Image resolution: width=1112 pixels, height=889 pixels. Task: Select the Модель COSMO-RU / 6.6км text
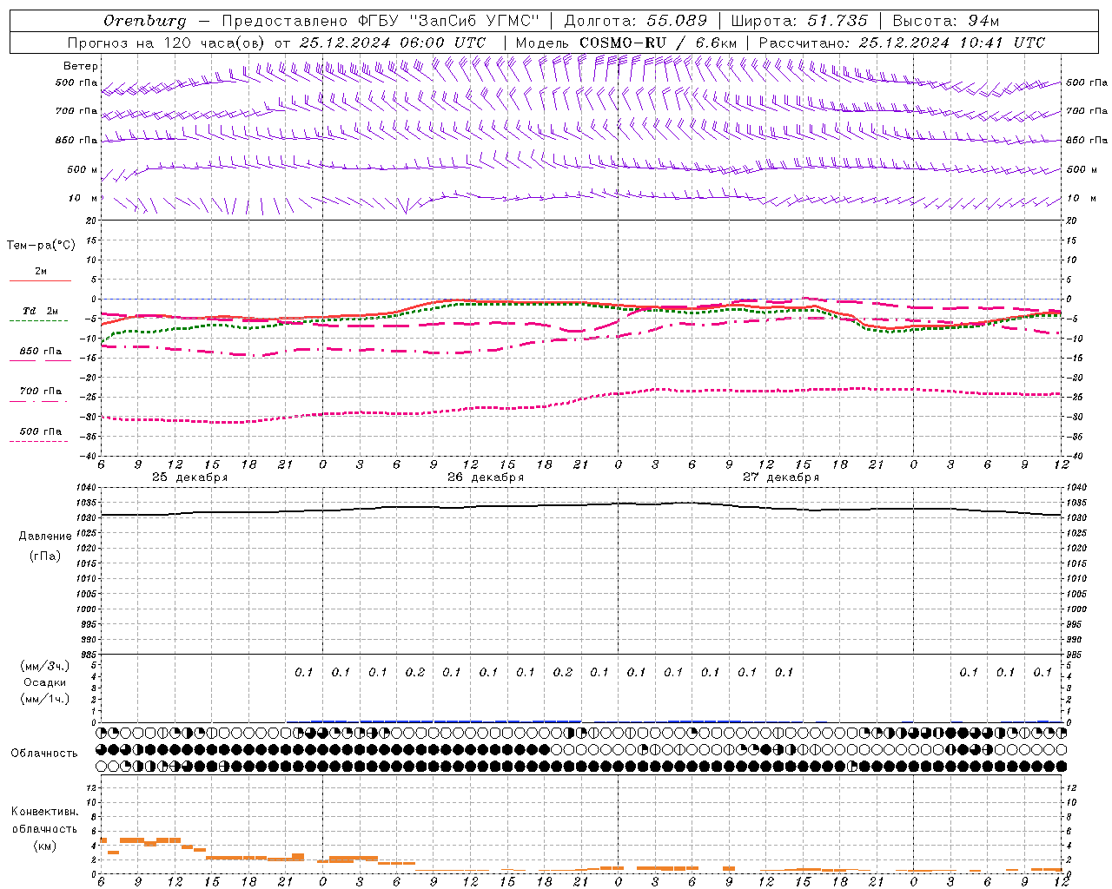tap(626, 43)
